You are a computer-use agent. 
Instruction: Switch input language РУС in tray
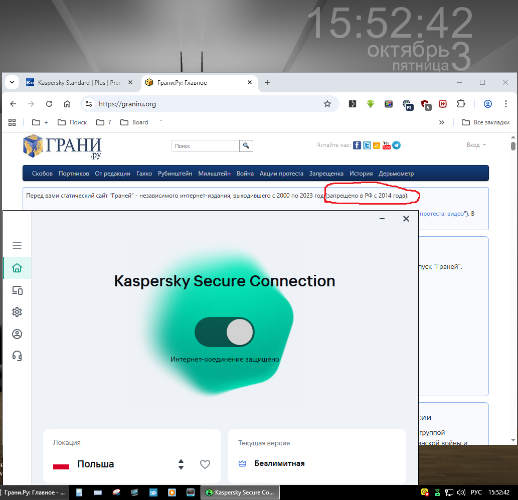tap(476, 492)
